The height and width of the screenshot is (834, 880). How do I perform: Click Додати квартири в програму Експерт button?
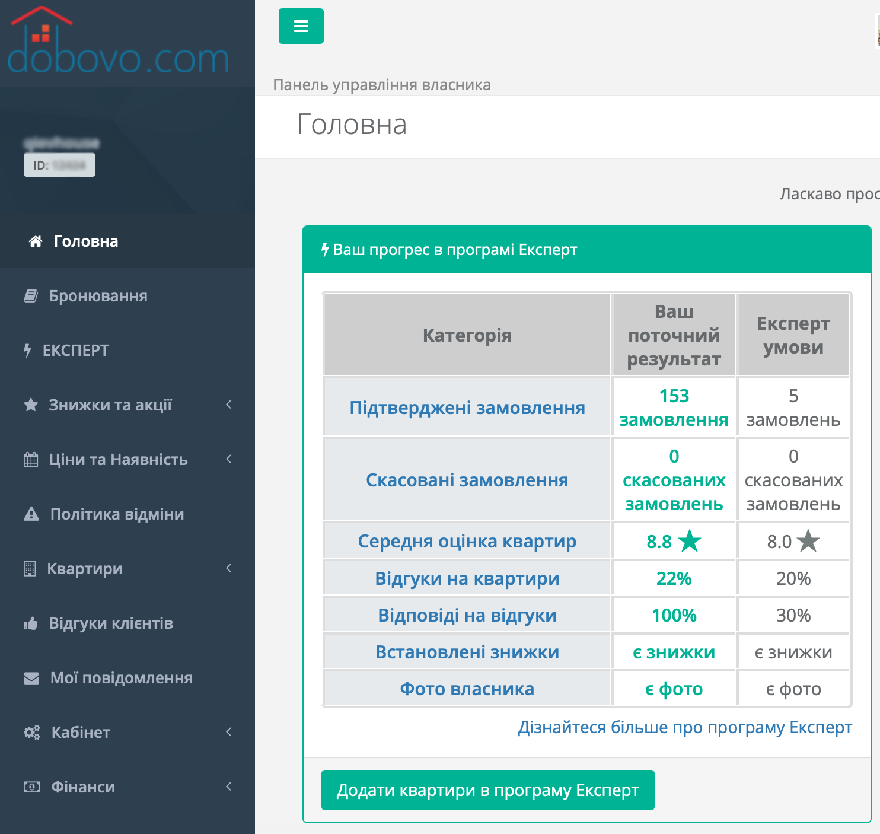[488, 790]
